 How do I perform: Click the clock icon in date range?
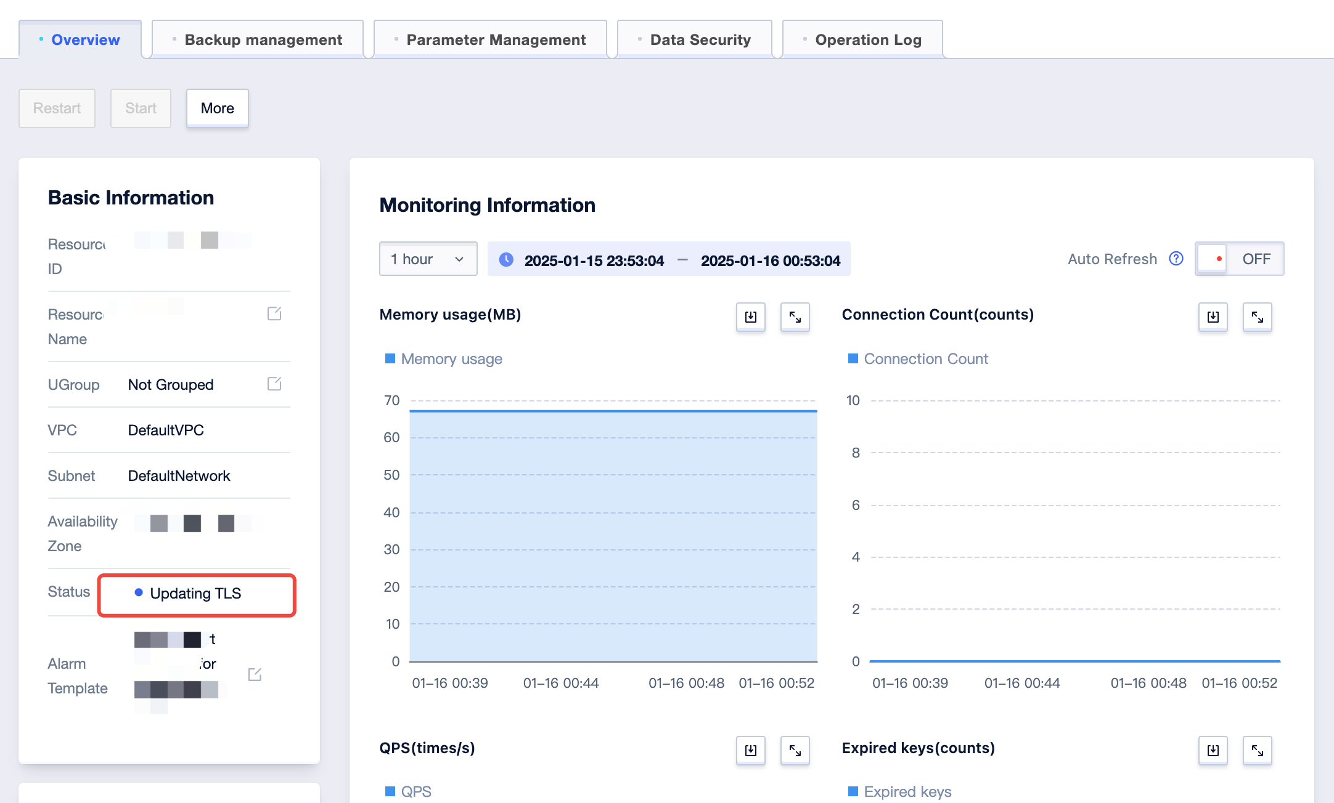click(x=506, y=259)
